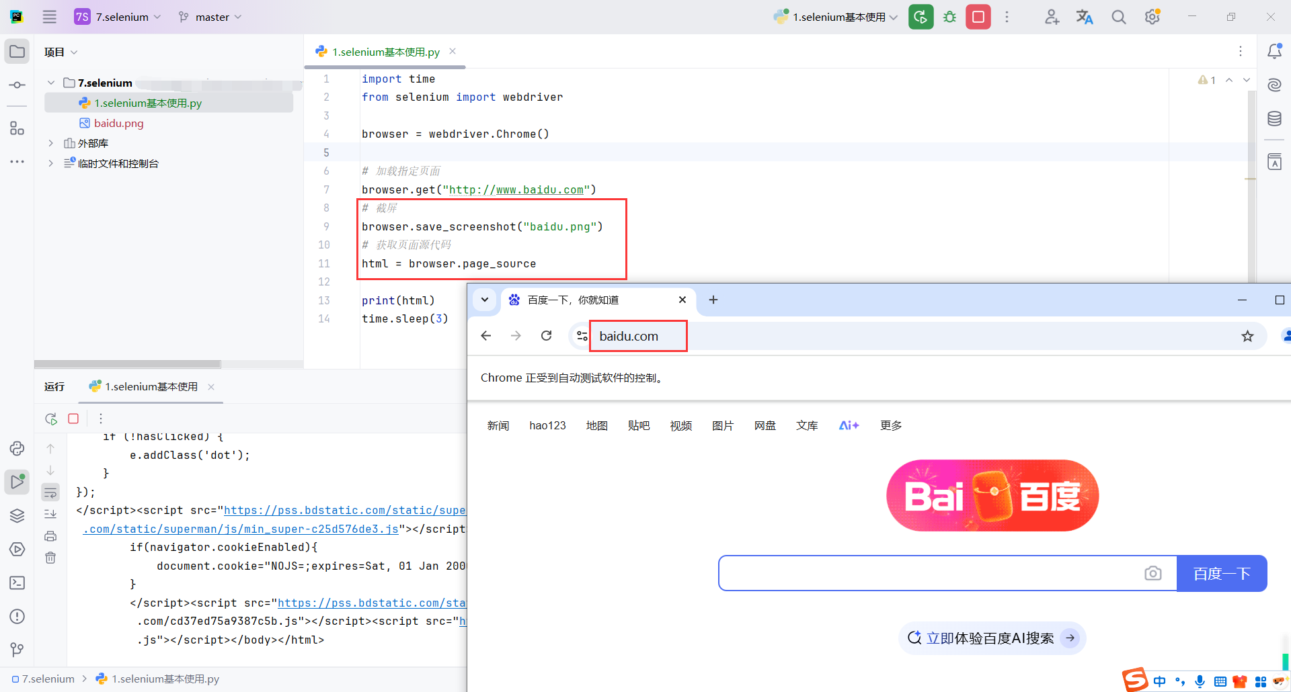The width and height of the screenshot is (1291, 692).
Task: Click the Chrome back arrow
Action: coord(486,336)
